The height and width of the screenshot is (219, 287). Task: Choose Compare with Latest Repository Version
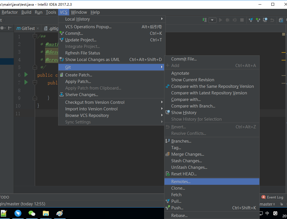pos(212,93)
